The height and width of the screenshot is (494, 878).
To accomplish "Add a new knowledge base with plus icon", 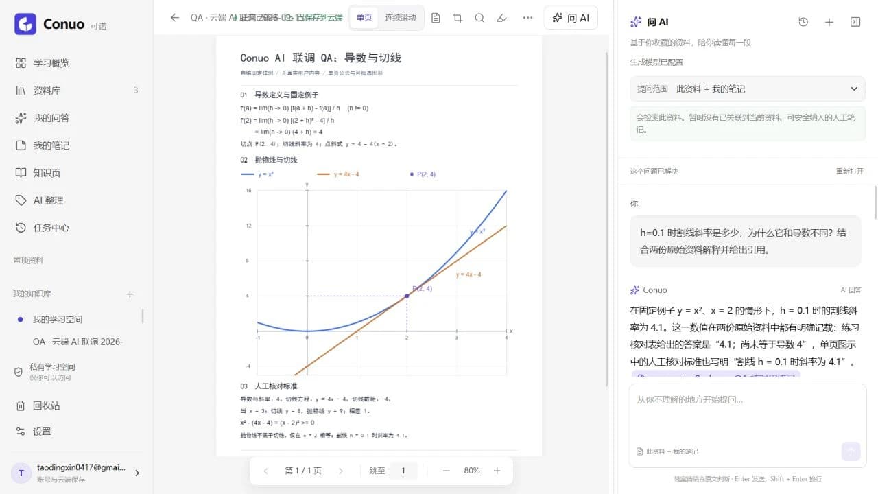I will coord(130,294).
